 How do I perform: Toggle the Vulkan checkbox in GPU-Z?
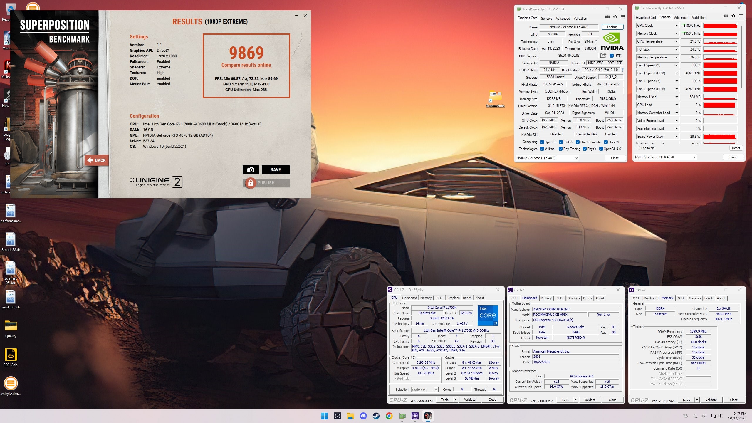click(x=542, y=149)
